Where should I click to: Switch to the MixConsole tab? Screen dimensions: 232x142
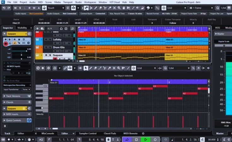[48, 133]
